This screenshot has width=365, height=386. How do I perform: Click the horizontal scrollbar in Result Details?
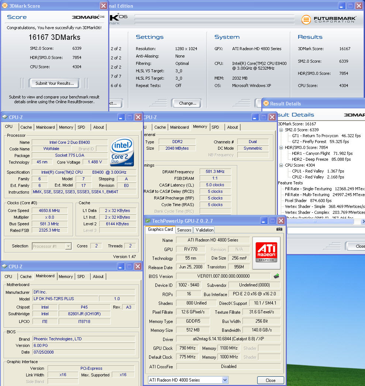click(315, 222)
